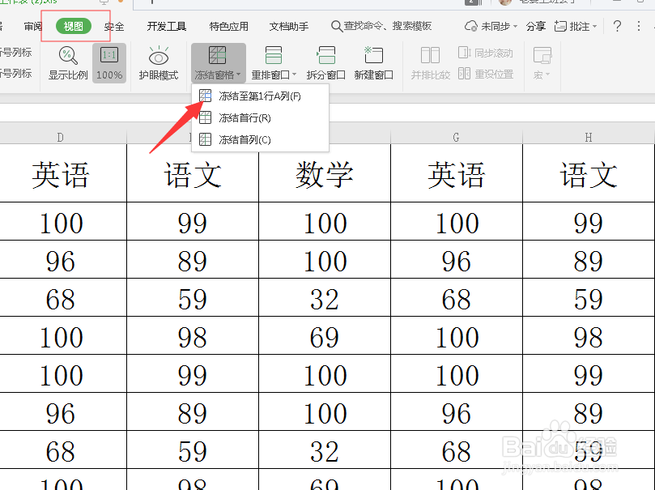Expand the 重排窗口 dropdown arrow

(x=295, y=75)
